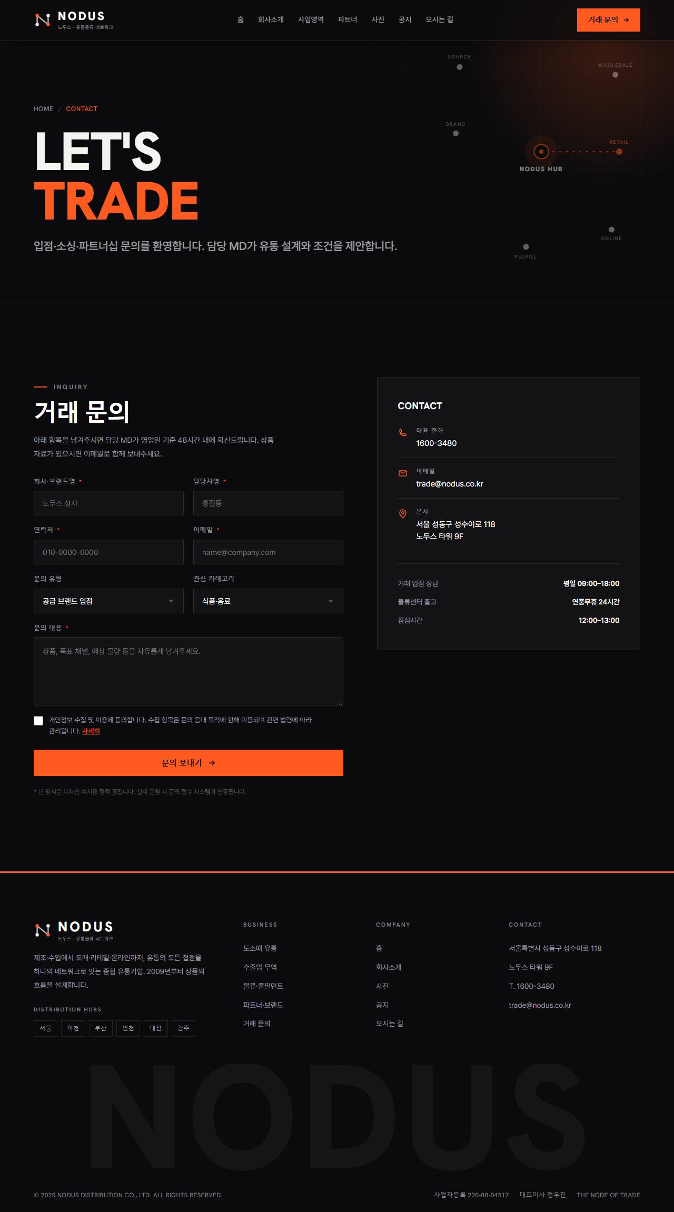Open the 회사소개 footer link
Screen dimensions: 674x1212
389,967
